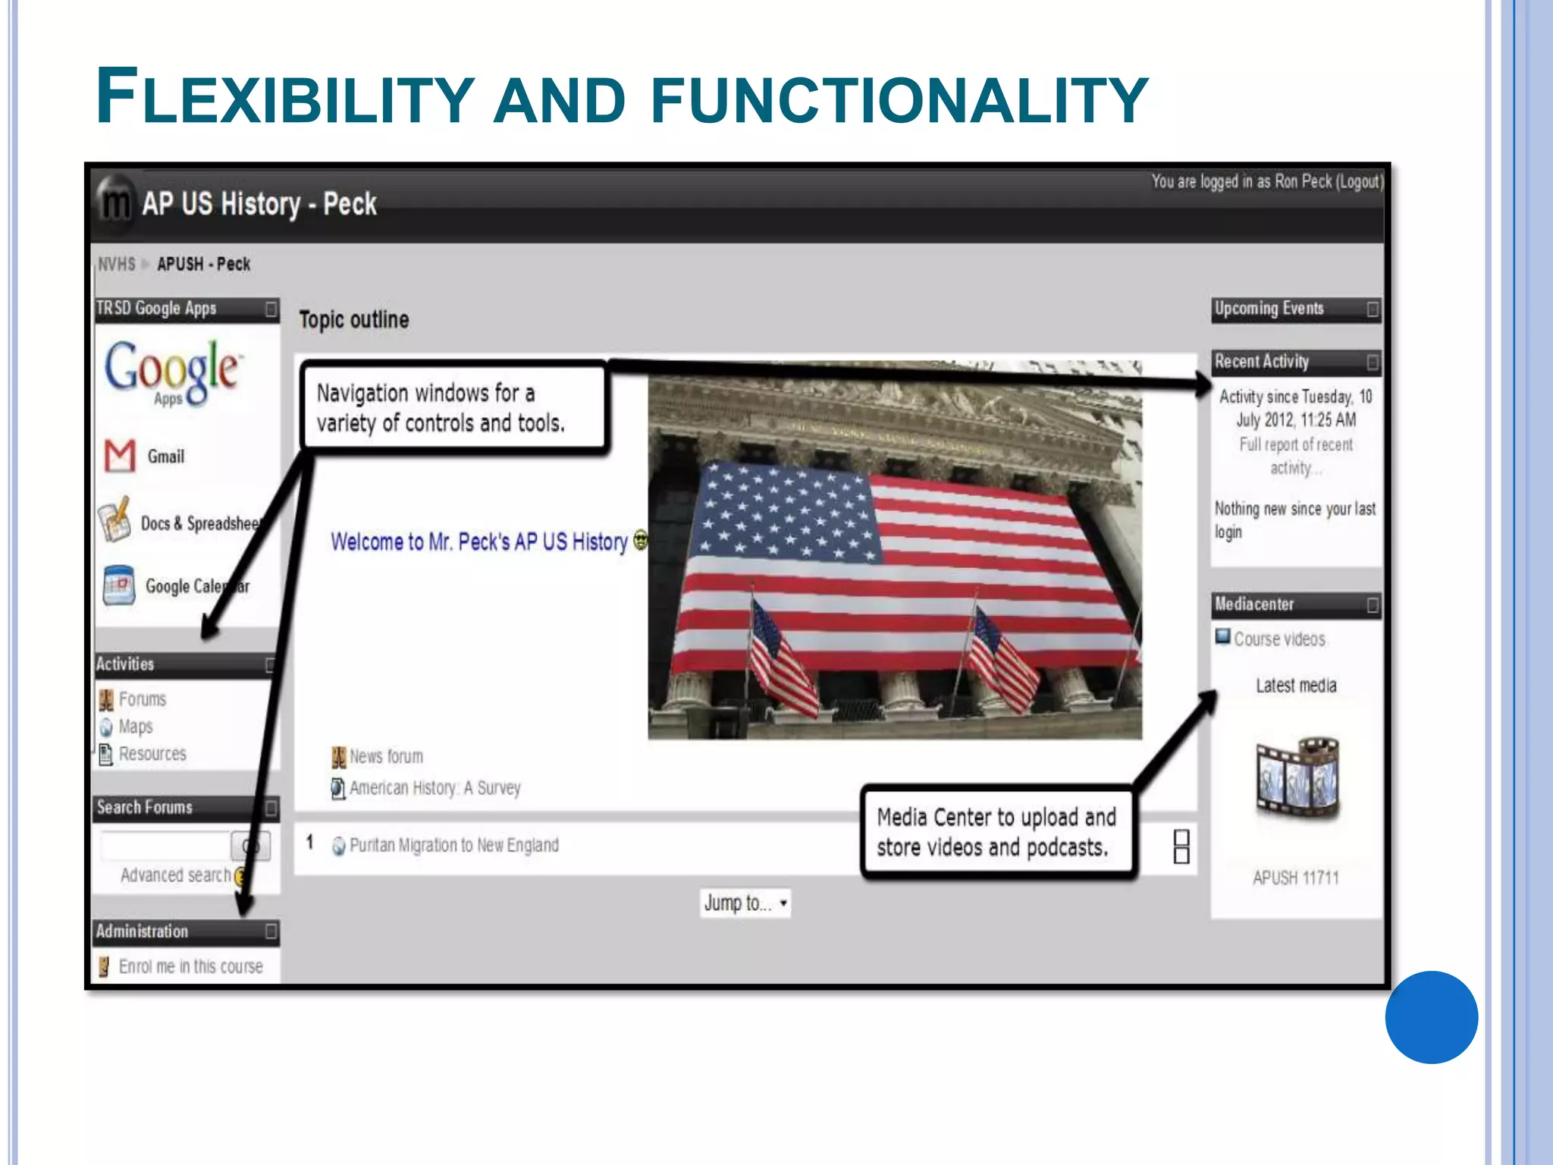Open the Docs & Spreadsheets icon

pyautogui.click(x=115, y=521)
